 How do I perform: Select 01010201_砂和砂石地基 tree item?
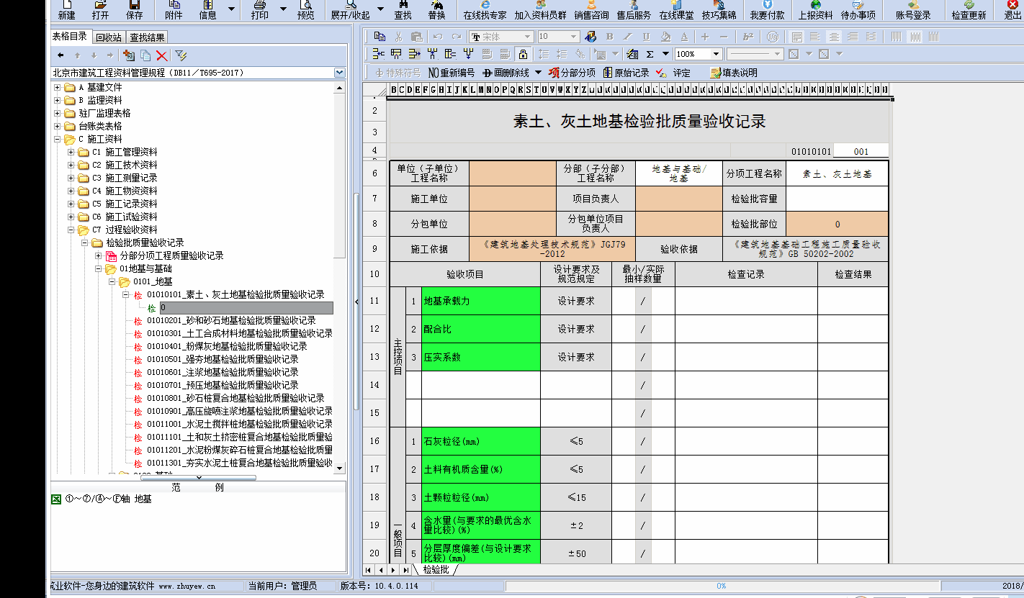click(231, 320)
